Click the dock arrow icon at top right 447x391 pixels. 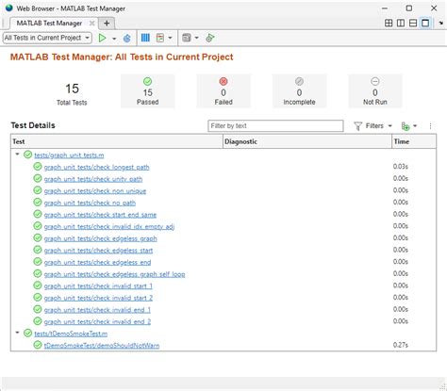440,23
